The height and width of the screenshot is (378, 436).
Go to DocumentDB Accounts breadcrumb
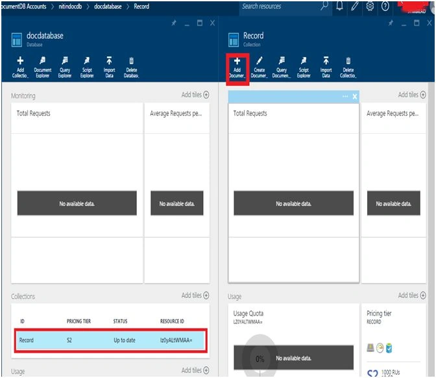[x=23, y=6]
